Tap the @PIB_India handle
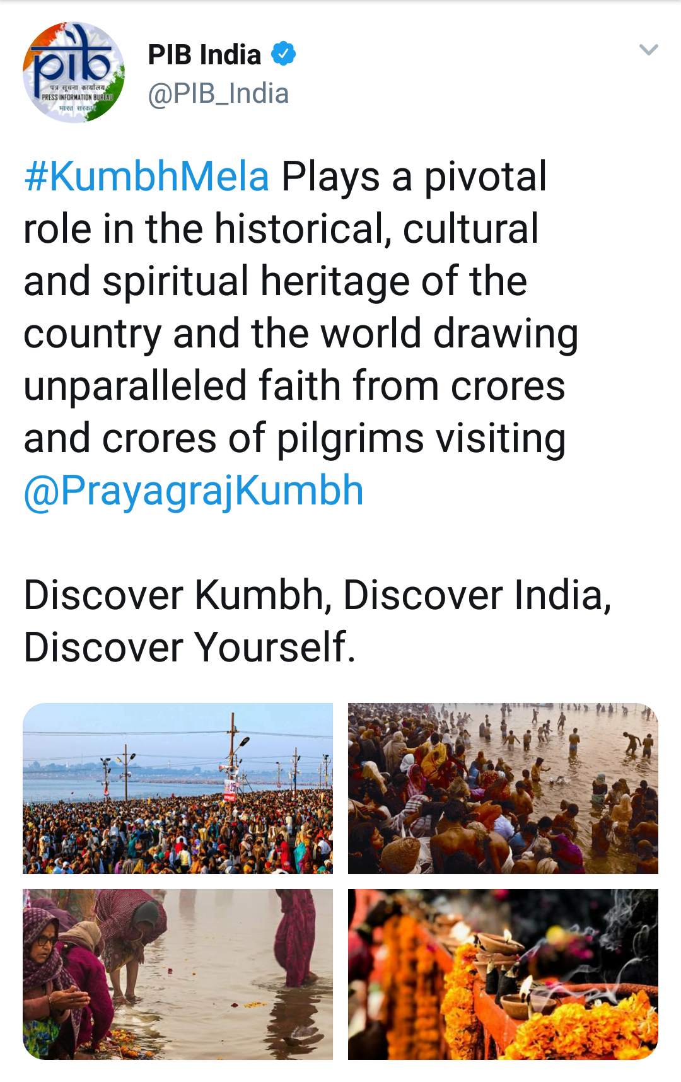Viewport: 681px width, 1082px height. [x=218, y=94]
